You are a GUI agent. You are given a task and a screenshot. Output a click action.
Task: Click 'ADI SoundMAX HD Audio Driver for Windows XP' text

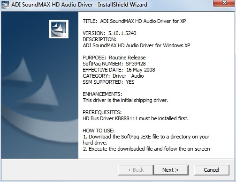tap(137, 45)
